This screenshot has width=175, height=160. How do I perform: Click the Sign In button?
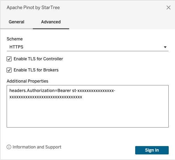[152, 150]
